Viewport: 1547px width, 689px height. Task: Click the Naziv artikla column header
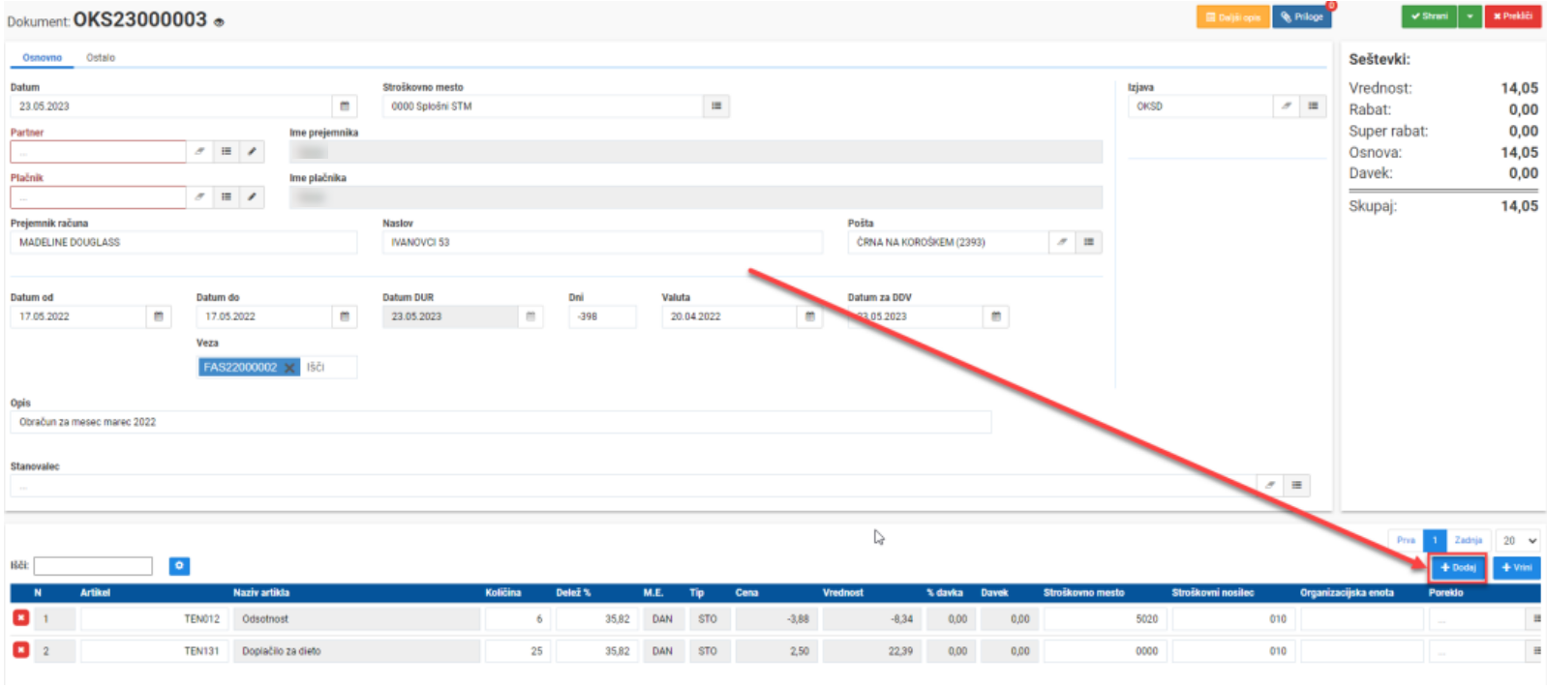click(x=261, y=593)
